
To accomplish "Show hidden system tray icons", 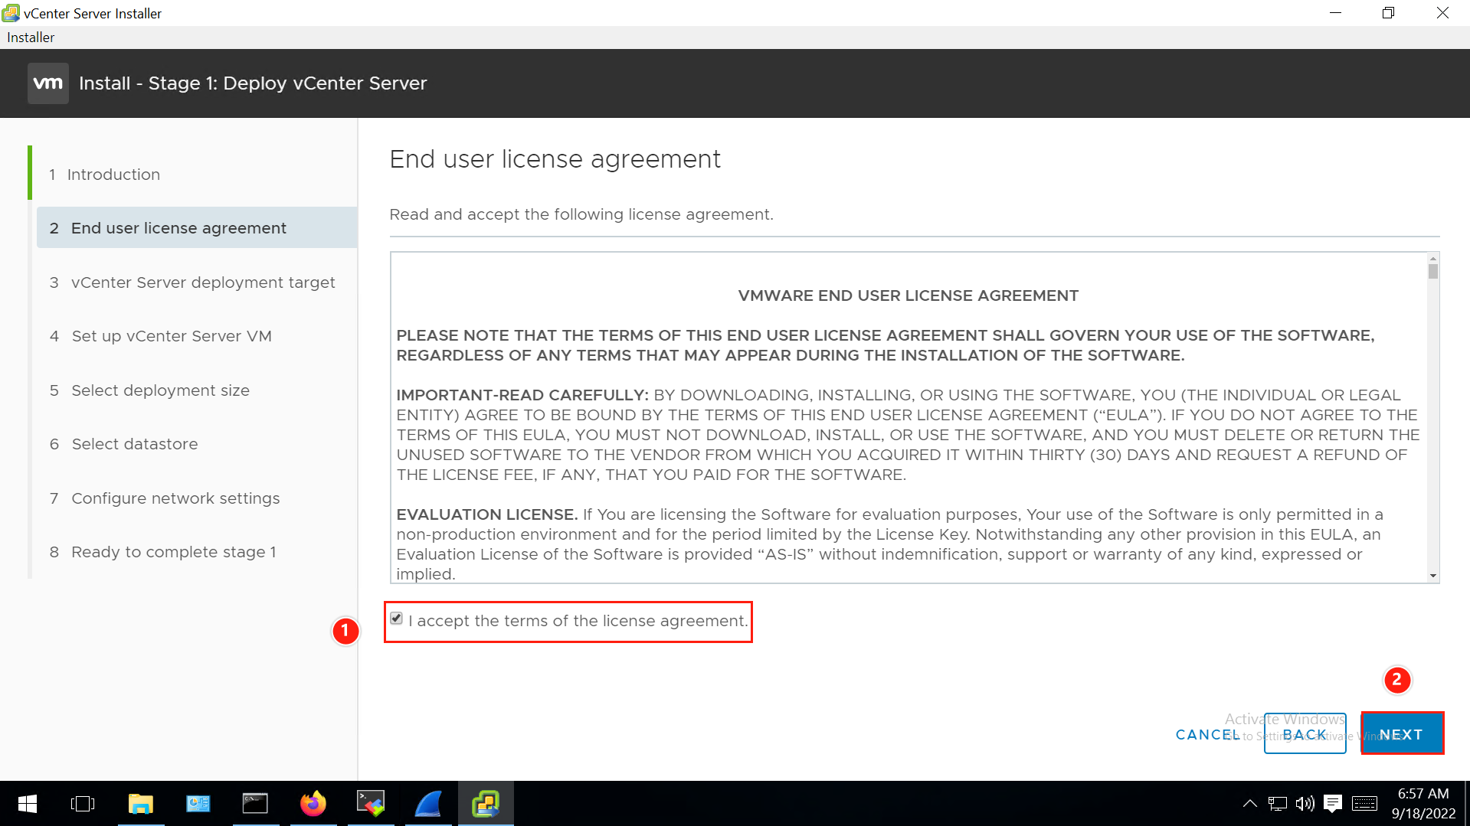I will (1249, 804).
